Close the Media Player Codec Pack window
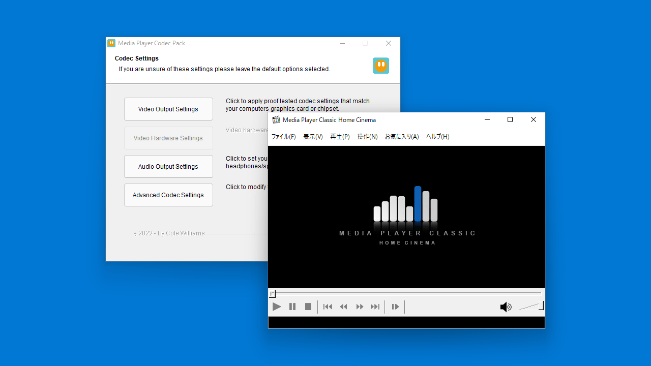651x366 pixels. [x=389, y=43]
